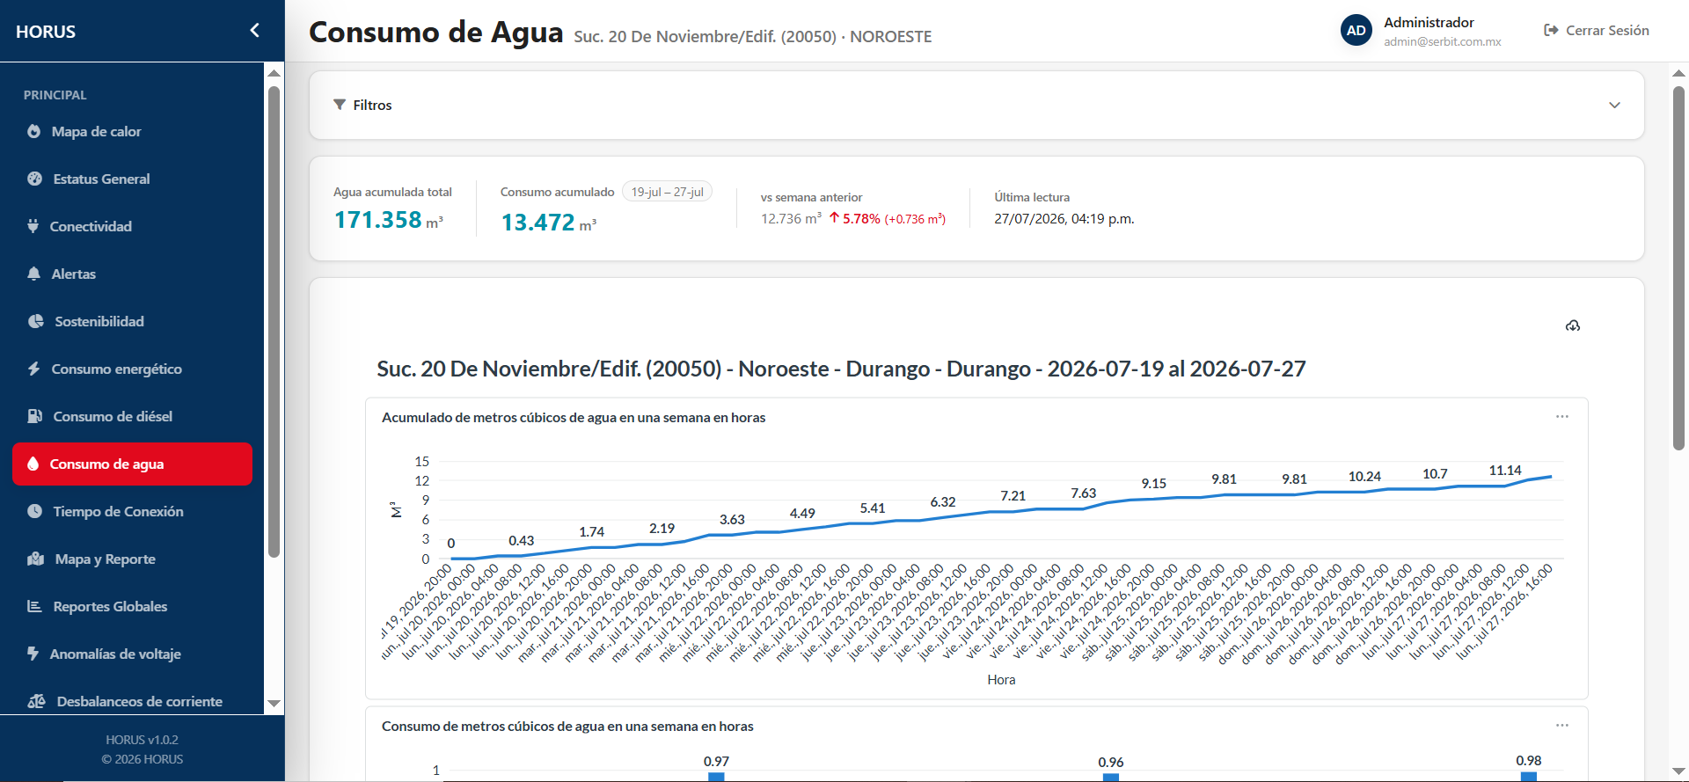Navigate to Consumo energético
This screenshot has height=782, width=1689.
tap(132, 369)
